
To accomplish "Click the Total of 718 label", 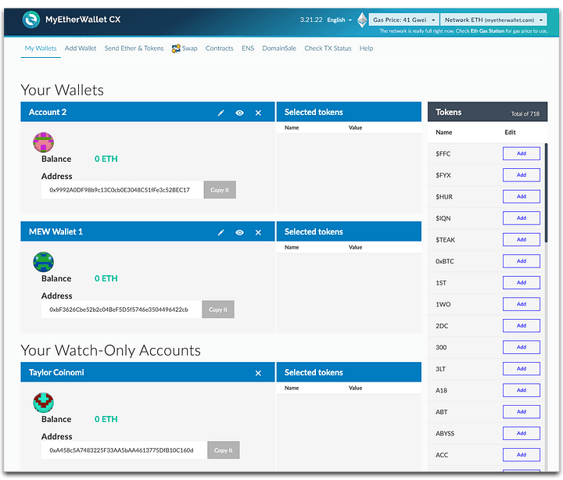I will coord(525,114).
